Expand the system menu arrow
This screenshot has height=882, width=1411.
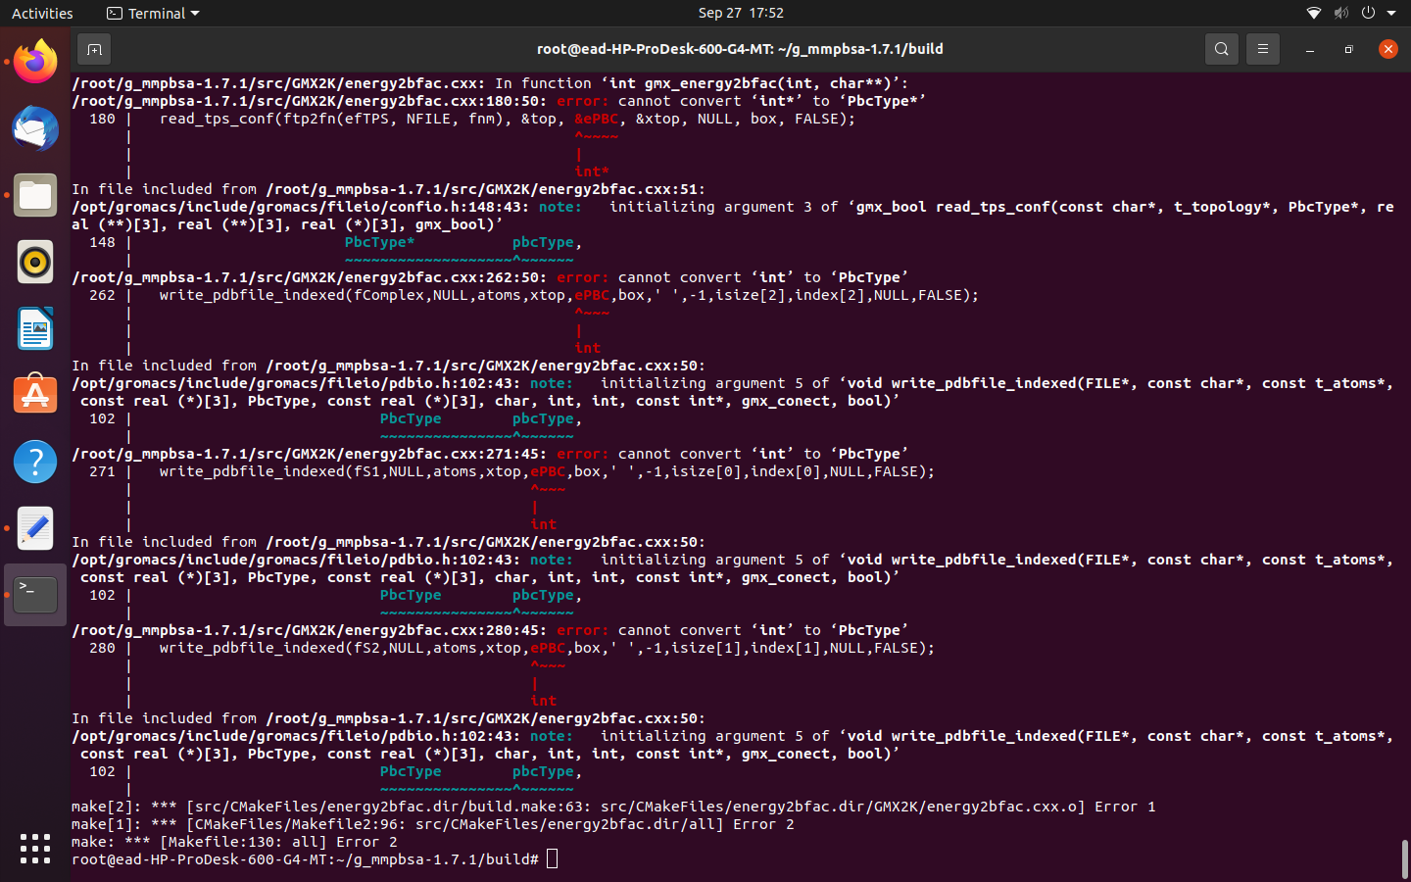[x=1391, y=14]
